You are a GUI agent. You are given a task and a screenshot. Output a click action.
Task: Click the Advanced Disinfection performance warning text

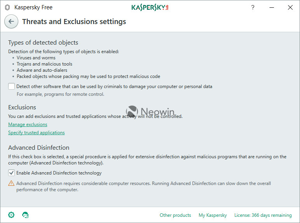point(143,186)
